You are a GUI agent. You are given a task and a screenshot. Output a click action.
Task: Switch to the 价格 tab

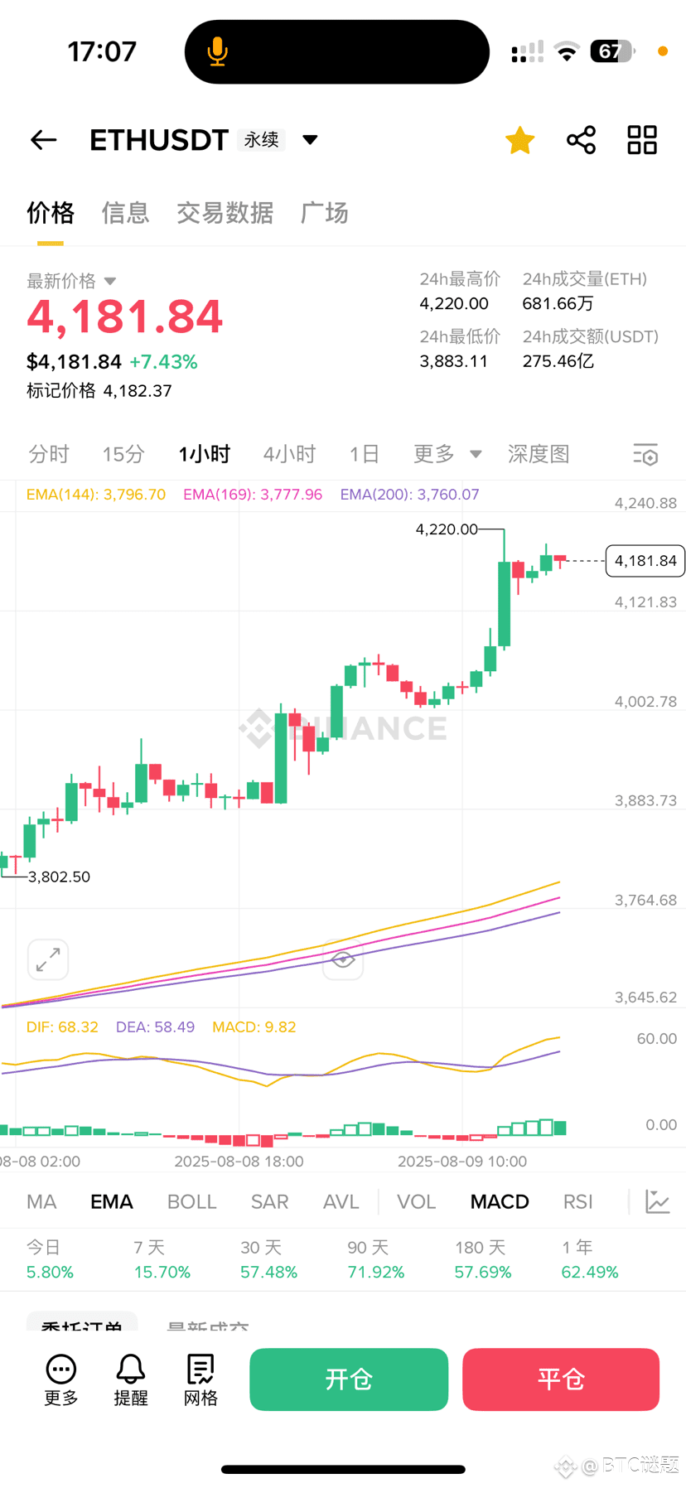click(x=51, y=213)
